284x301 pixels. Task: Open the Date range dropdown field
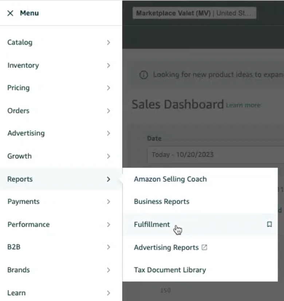coord(215,155)
